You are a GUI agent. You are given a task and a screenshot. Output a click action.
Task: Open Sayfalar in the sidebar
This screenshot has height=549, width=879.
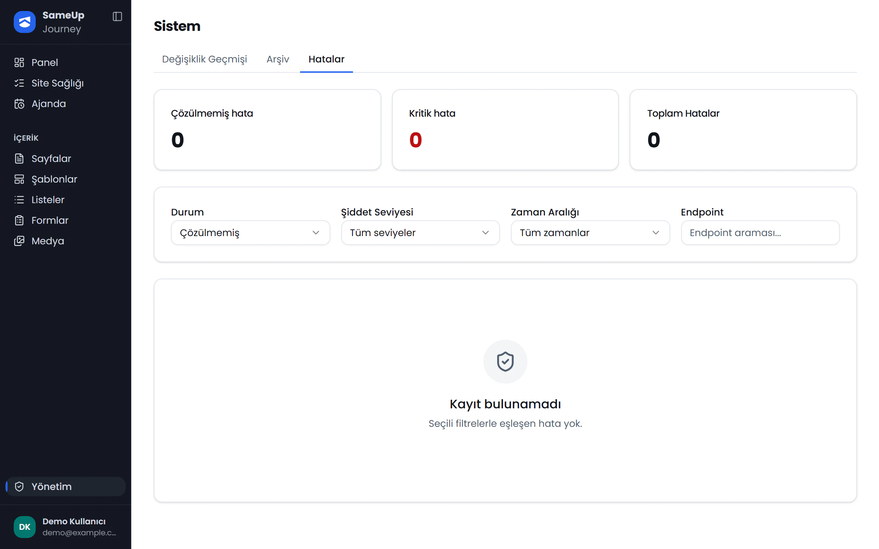point(65,159)
